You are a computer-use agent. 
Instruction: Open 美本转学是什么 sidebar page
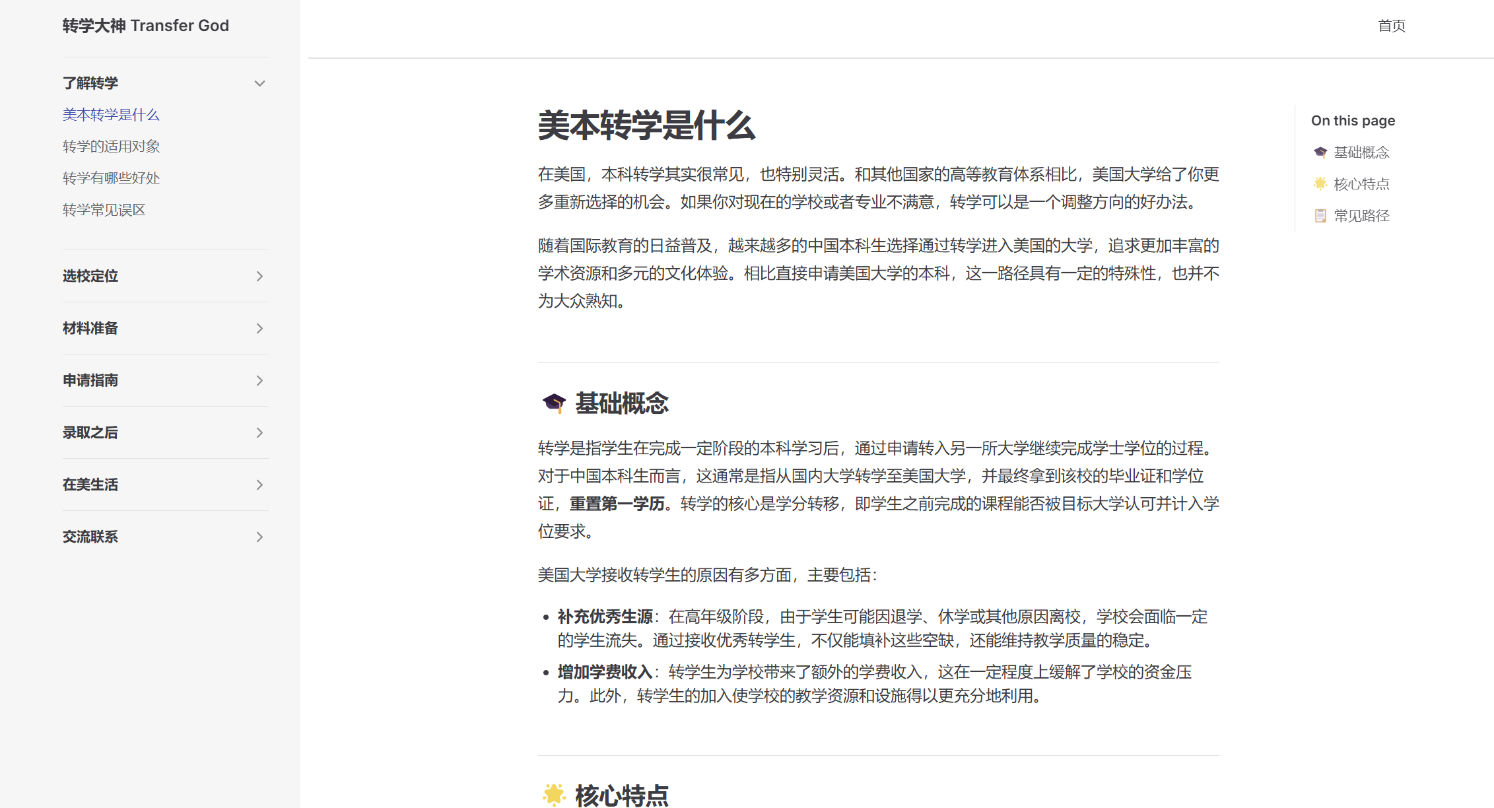pos(111,115)
